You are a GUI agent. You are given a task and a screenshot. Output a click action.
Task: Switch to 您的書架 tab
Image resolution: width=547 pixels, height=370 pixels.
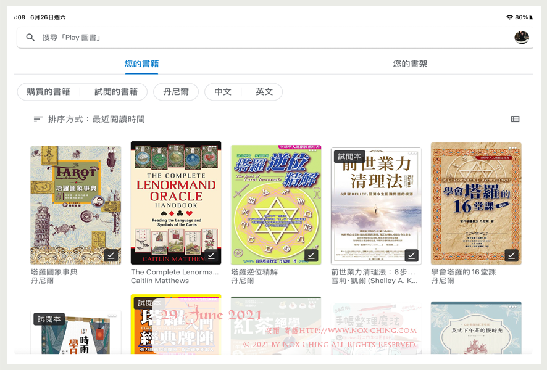410,64
